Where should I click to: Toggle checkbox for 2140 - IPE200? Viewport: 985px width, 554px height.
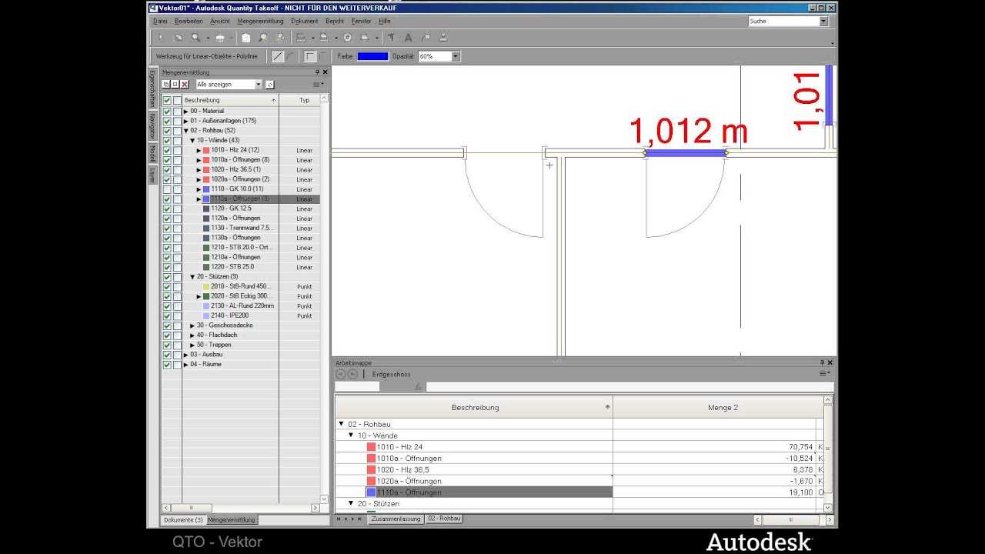167,315
